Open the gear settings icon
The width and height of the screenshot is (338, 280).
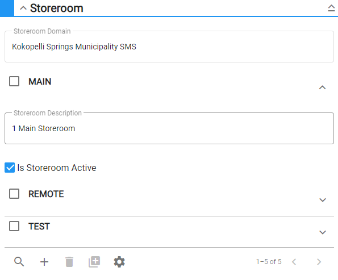tap(119, 262)
